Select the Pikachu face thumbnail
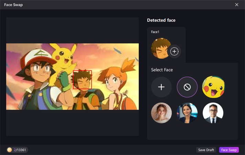This screenshot has width=245, height=155. coord(213,87)
